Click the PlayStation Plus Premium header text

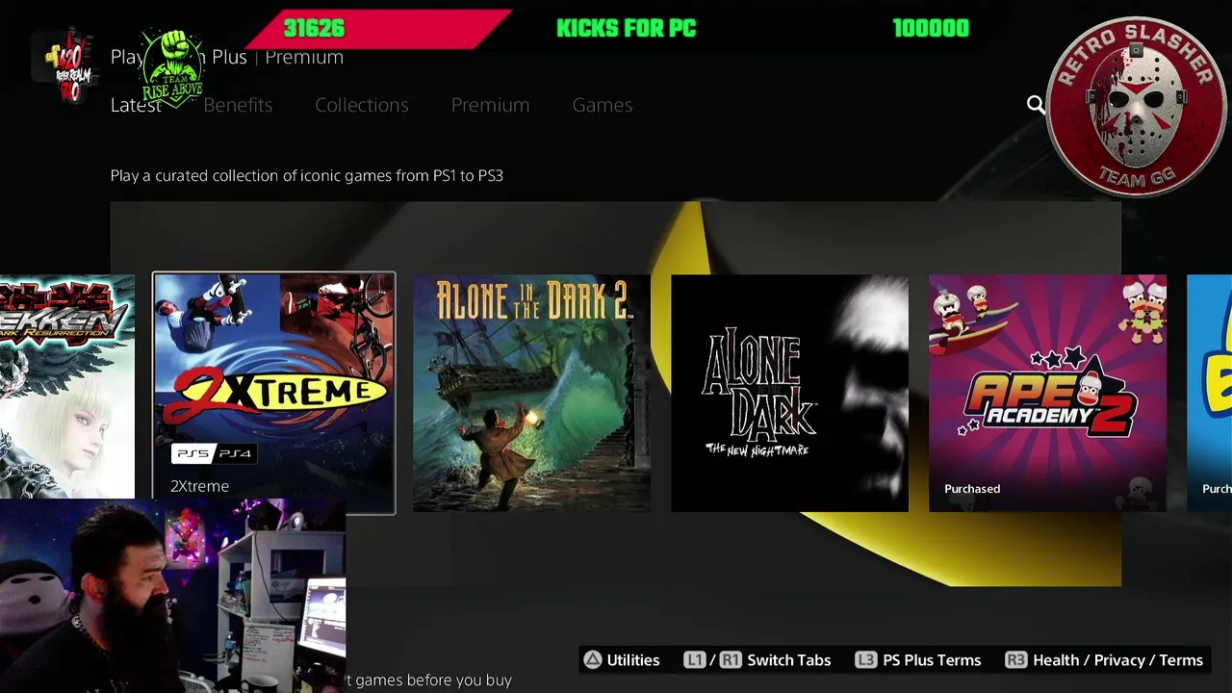pyautogui.click(x=227, y=57)
